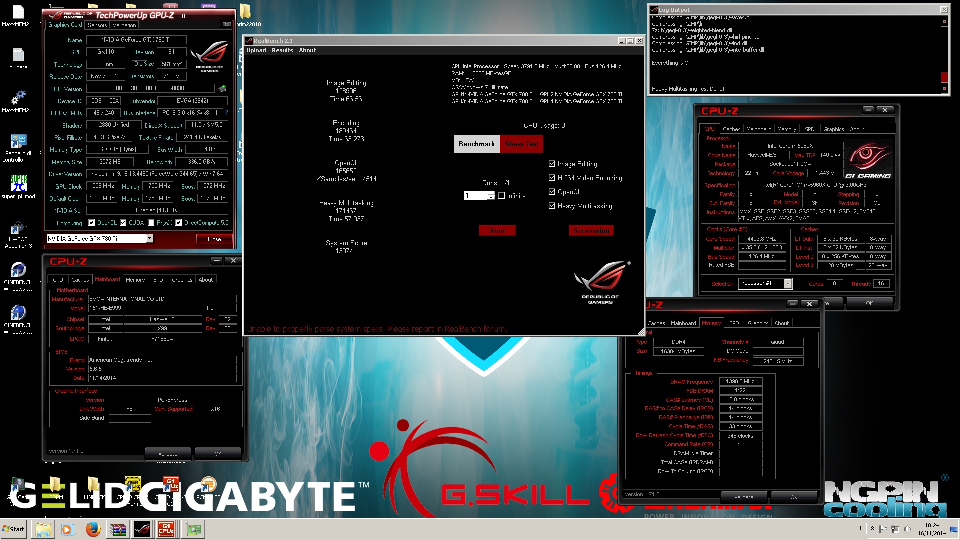The width and height of the screenshot is (960, 540).
Task: Click Log Output scrollbar down arrow
Action: [944, 89]
